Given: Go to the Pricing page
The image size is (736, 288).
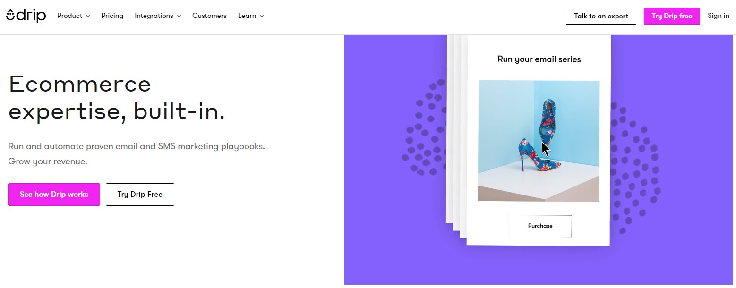Looking at the screenshot, I should [x=112, y=16].
